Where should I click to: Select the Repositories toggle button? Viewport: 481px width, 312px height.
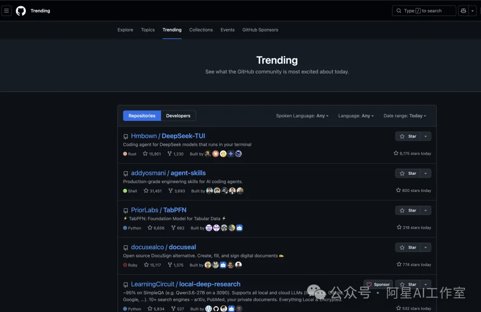142,116
